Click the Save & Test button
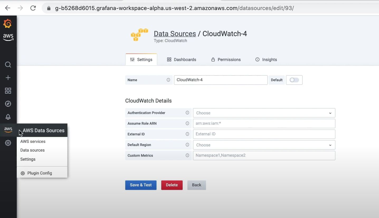The height and width of the screenshot is (218, 379). (141, 185)
